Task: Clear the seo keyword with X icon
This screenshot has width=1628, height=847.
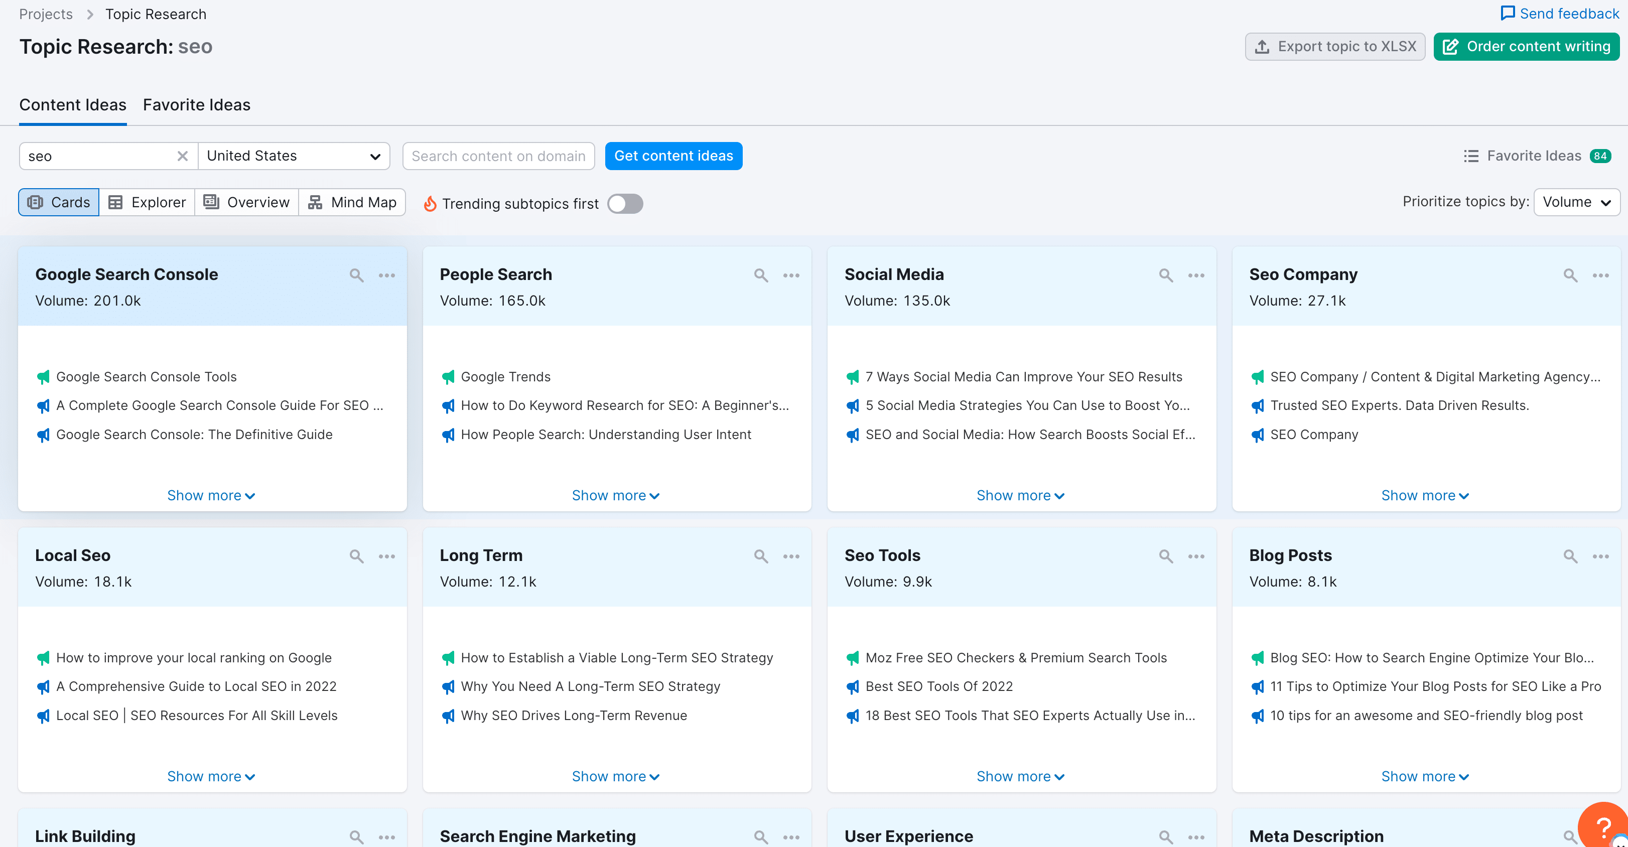Action: point(183,156)
